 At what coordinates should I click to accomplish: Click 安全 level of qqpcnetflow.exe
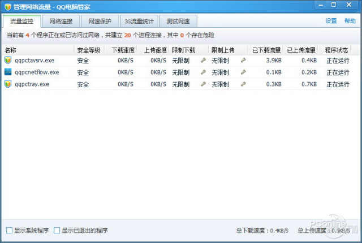tap(83, 73)
